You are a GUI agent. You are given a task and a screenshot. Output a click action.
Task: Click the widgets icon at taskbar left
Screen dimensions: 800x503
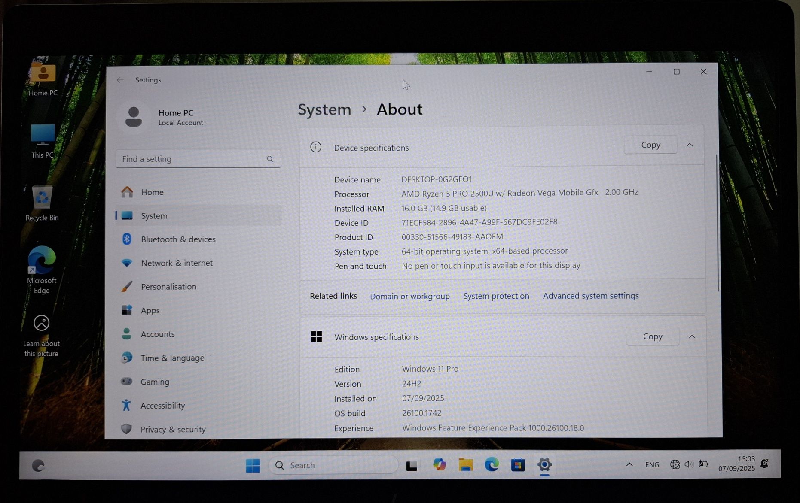[x=38, y=466]
